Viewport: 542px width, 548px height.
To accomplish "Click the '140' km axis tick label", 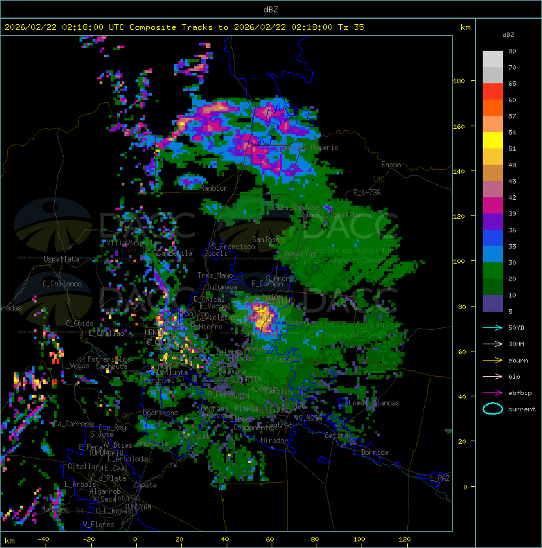I will (x=459, y=172).
